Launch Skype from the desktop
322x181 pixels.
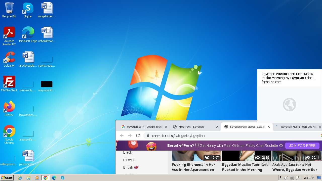coord(28,10)
